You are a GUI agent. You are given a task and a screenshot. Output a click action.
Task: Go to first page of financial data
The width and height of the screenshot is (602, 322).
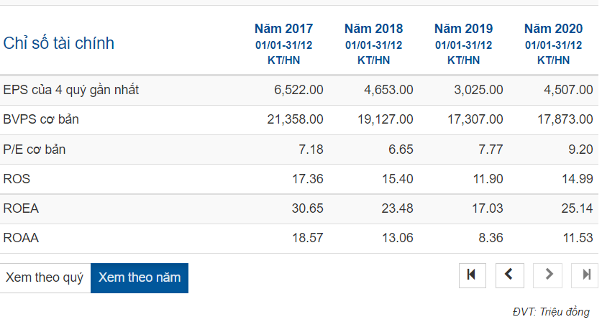(473, 275)
